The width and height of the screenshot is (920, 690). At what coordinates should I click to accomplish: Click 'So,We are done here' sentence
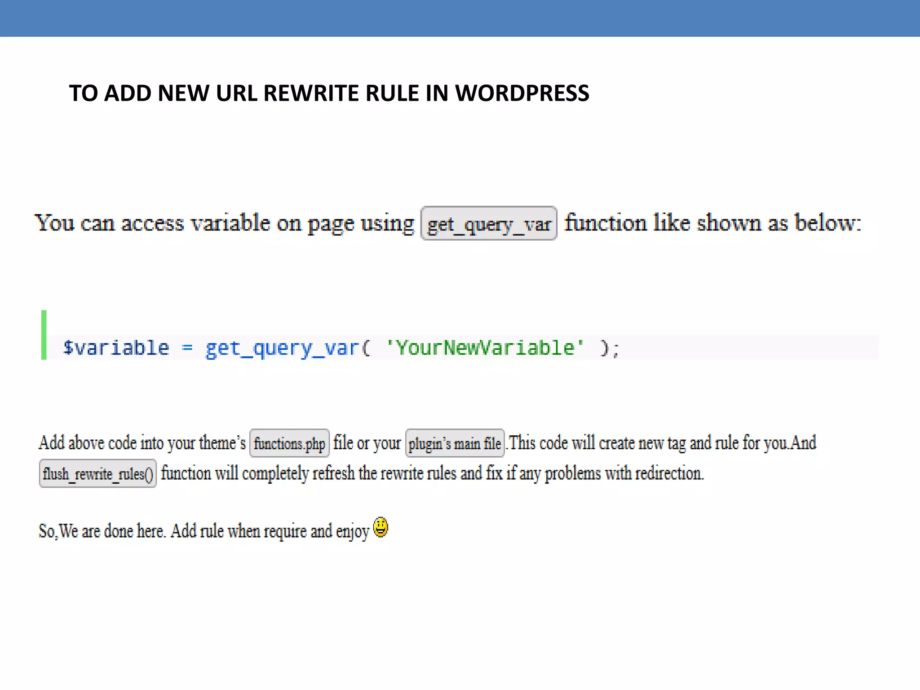[204, 531]
